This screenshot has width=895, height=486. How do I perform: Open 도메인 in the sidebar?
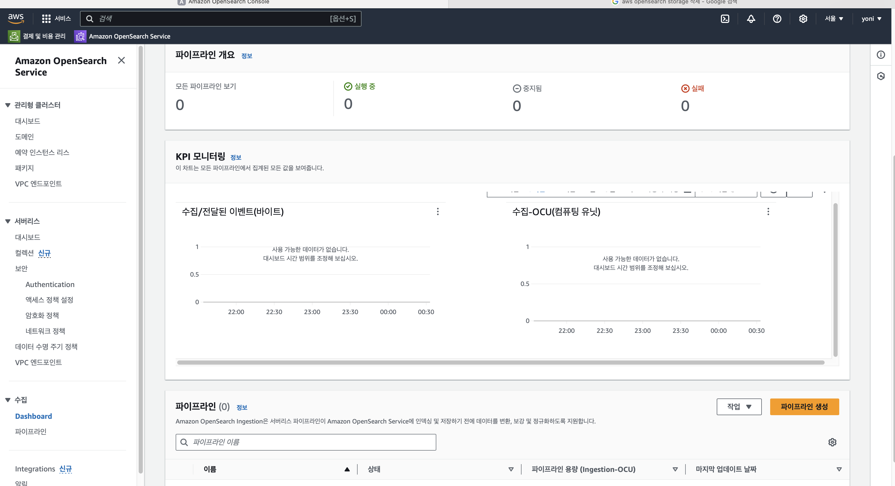coord(24,137)
